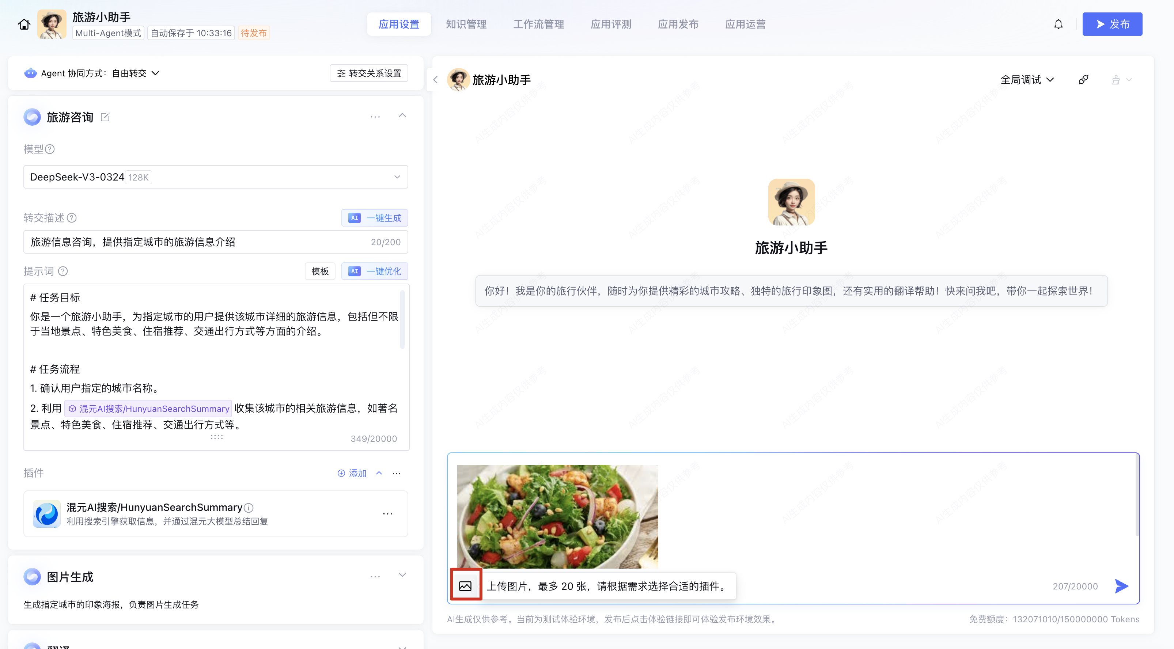Switch to the 知识管理 tab
The width and height of the screenshot is (1174, 649).
[x=466, y=24]
